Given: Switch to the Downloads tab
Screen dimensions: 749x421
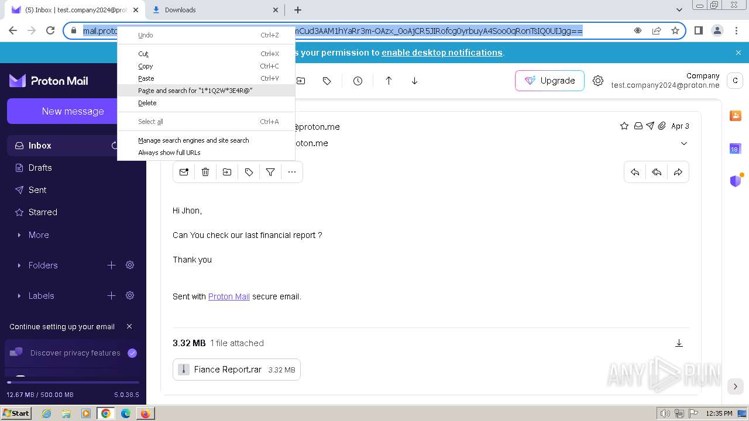Looking at the screenshot, I should [214, 10].
